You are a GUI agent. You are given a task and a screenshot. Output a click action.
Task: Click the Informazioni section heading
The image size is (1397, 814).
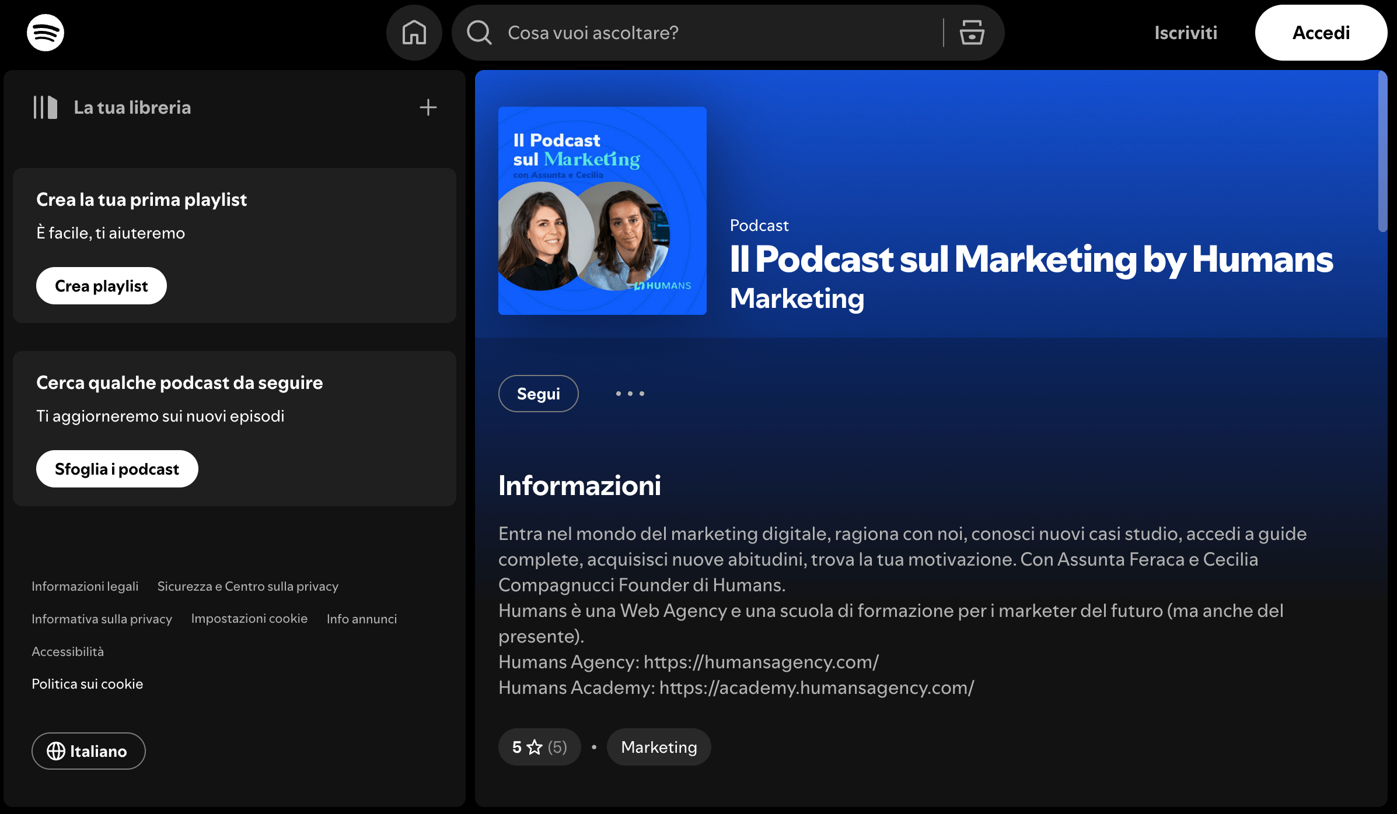pos(579,486)
